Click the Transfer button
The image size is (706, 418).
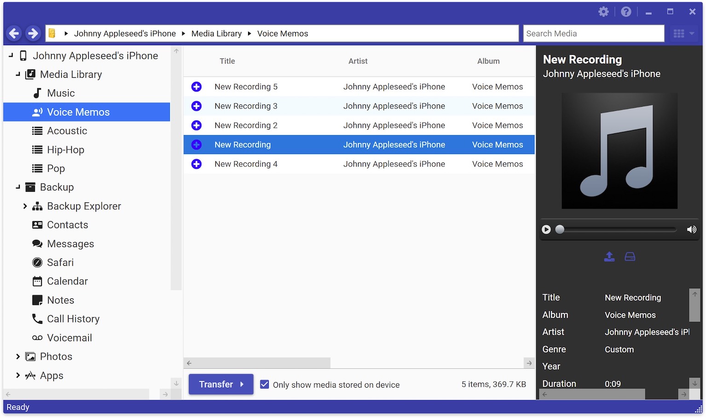tap(221, 384)
